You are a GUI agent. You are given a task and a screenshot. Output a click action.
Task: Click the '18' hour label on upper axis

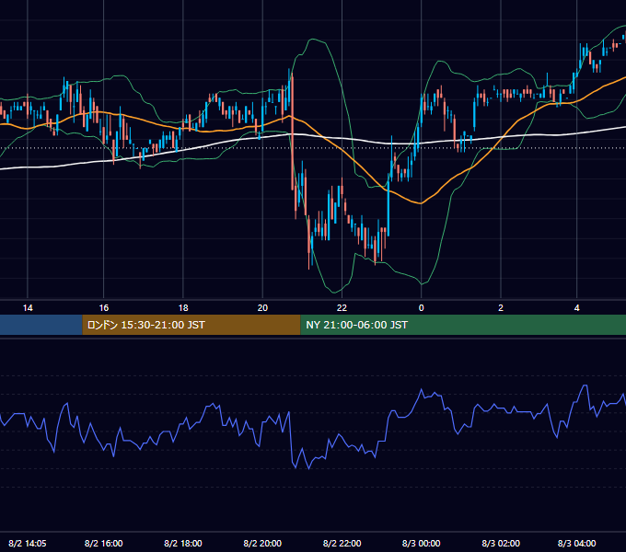point(183,308)
